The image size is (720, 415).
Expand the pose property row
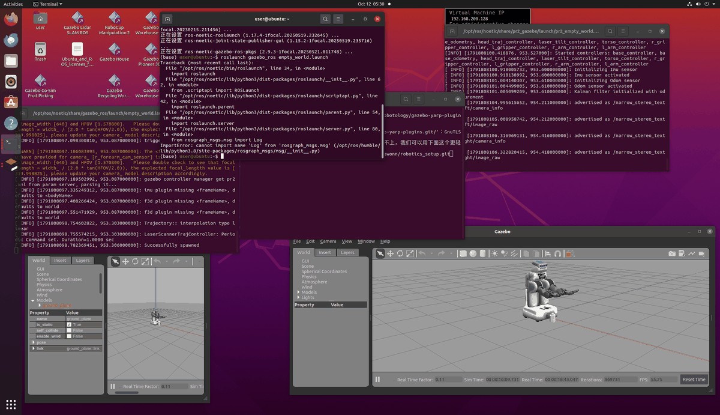coord(33,342)
